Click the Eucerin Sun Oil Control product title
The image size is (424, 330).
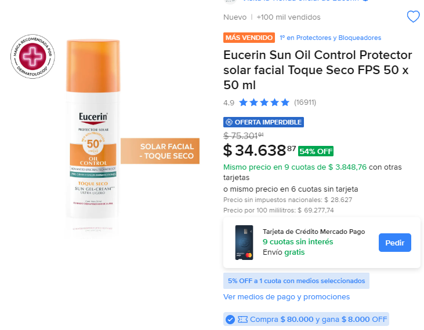pos(317,70)
